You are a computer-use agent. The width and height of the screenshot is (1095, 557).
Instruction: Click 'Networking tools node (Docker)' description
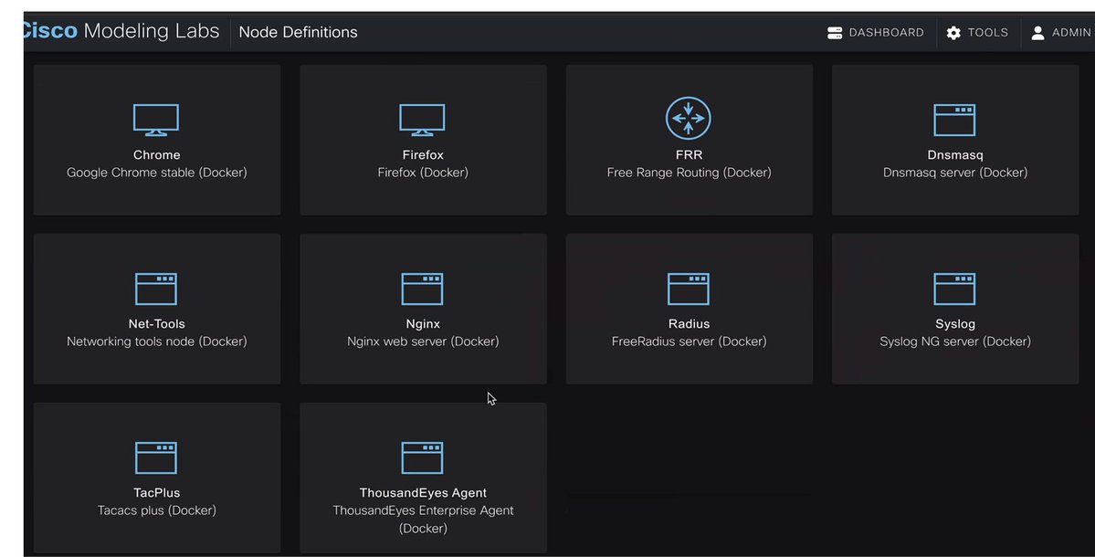(x=156, y=342)
